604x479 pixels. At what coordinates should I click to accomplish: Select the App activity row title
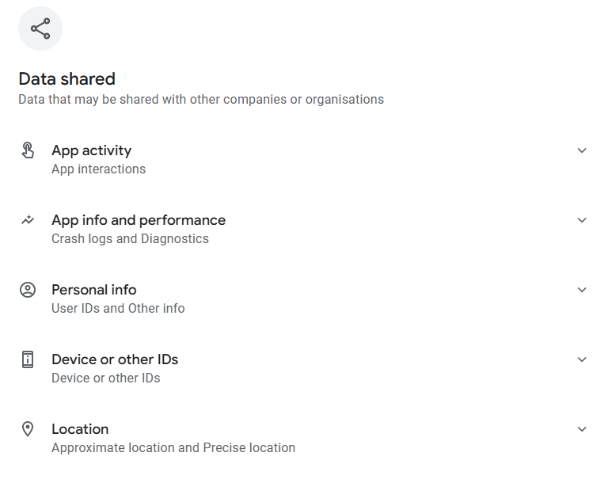click(91, 150)
